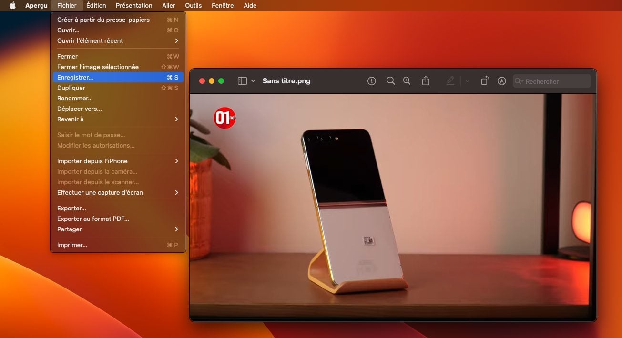Screen dimensions: 622x338
Task: Click the red close window button
Action: point(202,81)
